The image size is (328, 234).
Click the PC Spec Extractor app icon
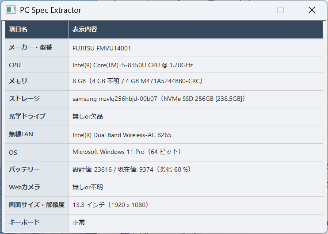11,10
